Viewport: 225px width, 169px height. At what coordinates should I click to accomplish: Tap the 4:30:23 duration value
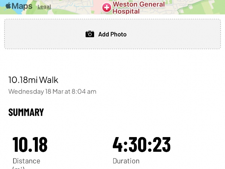[141, 144]
